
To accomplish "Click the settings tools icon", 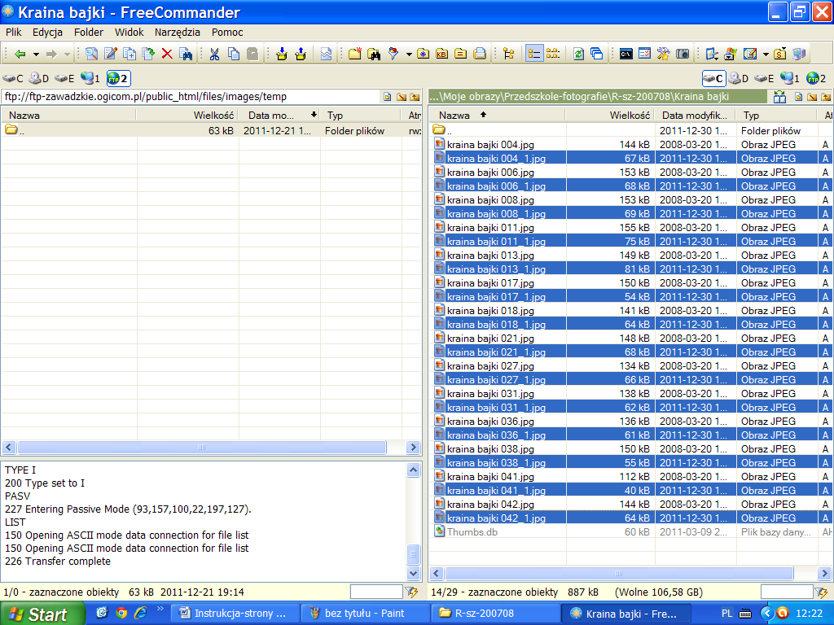I will pos(663,54).
